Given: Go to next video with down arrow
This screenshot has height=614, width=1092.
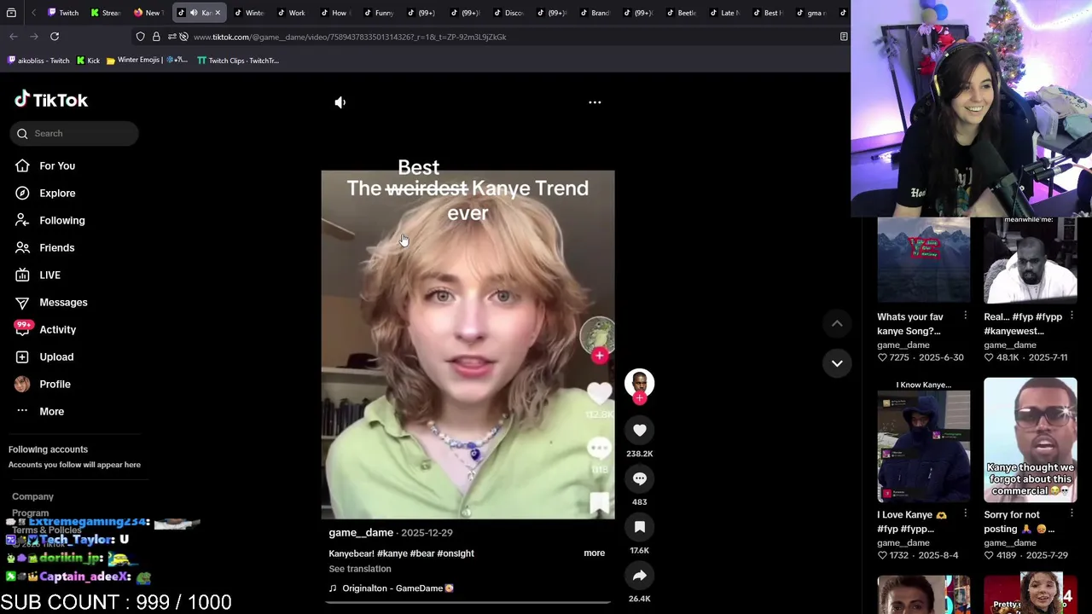Looking at the screenshot, I should (x=837, y=363).
